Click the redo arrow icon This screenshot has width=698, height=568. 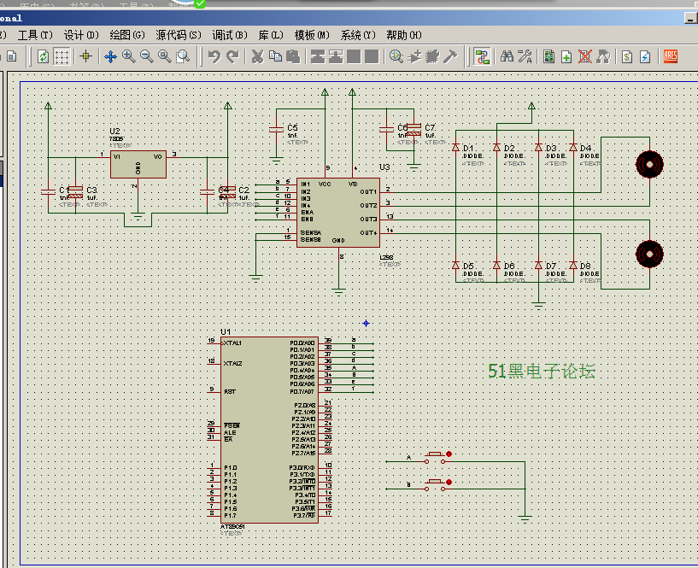232,56
